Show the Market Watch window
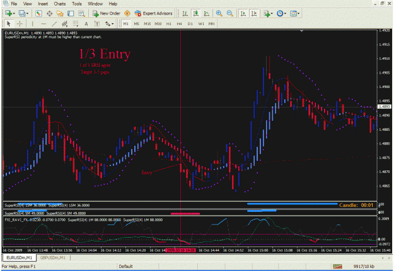Viewport: 394px width, 271px height. click(38, 13)
